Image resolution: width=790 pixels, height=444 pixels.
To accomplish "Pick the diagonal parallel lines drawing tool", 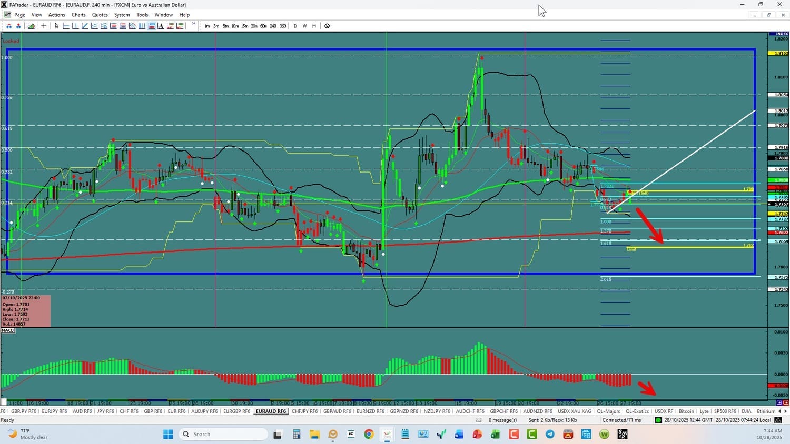I will (x=132, y=26).
